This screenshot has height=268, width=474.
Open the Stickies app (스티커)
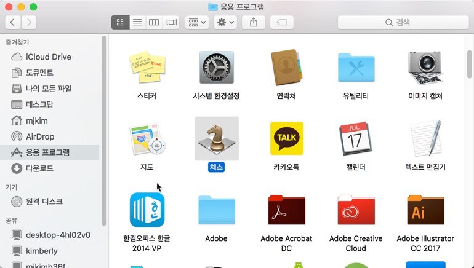pos(147,68)
